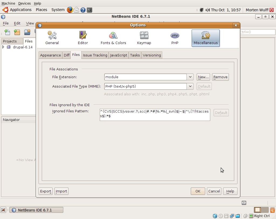Screen dimensions: 276x219
Task: Click the Associated File Type field
Action: [145, 86]
